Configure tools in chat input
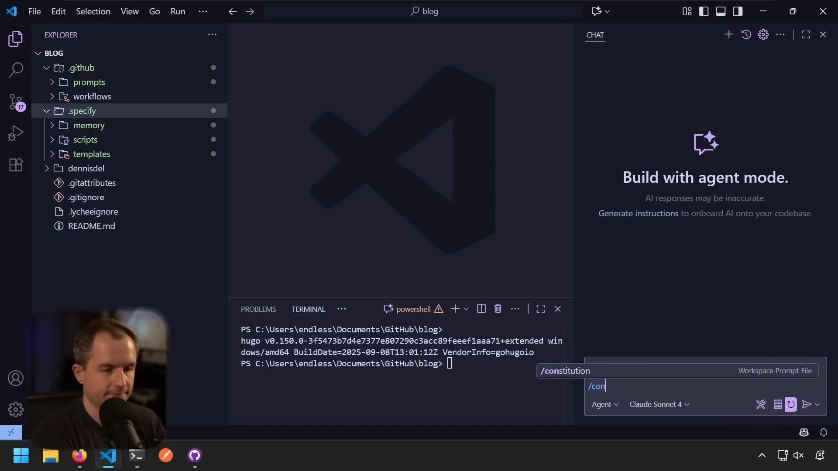The width and height of the screenshot is (838, 471). click(x=761, y=404)
